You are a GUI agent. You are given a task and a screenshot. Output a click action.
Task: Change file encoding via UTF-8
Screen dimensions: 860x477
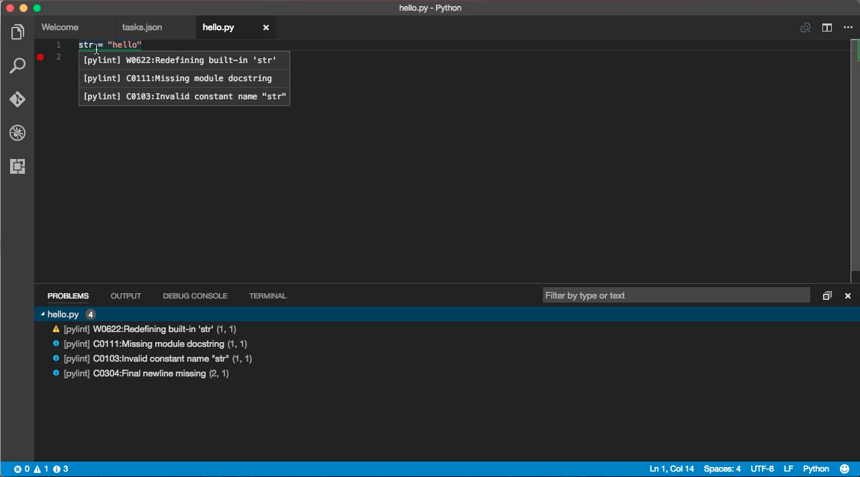[x=762, y=469]
